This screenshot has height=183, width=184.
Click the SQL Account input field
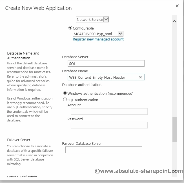(x=109, y=111)
